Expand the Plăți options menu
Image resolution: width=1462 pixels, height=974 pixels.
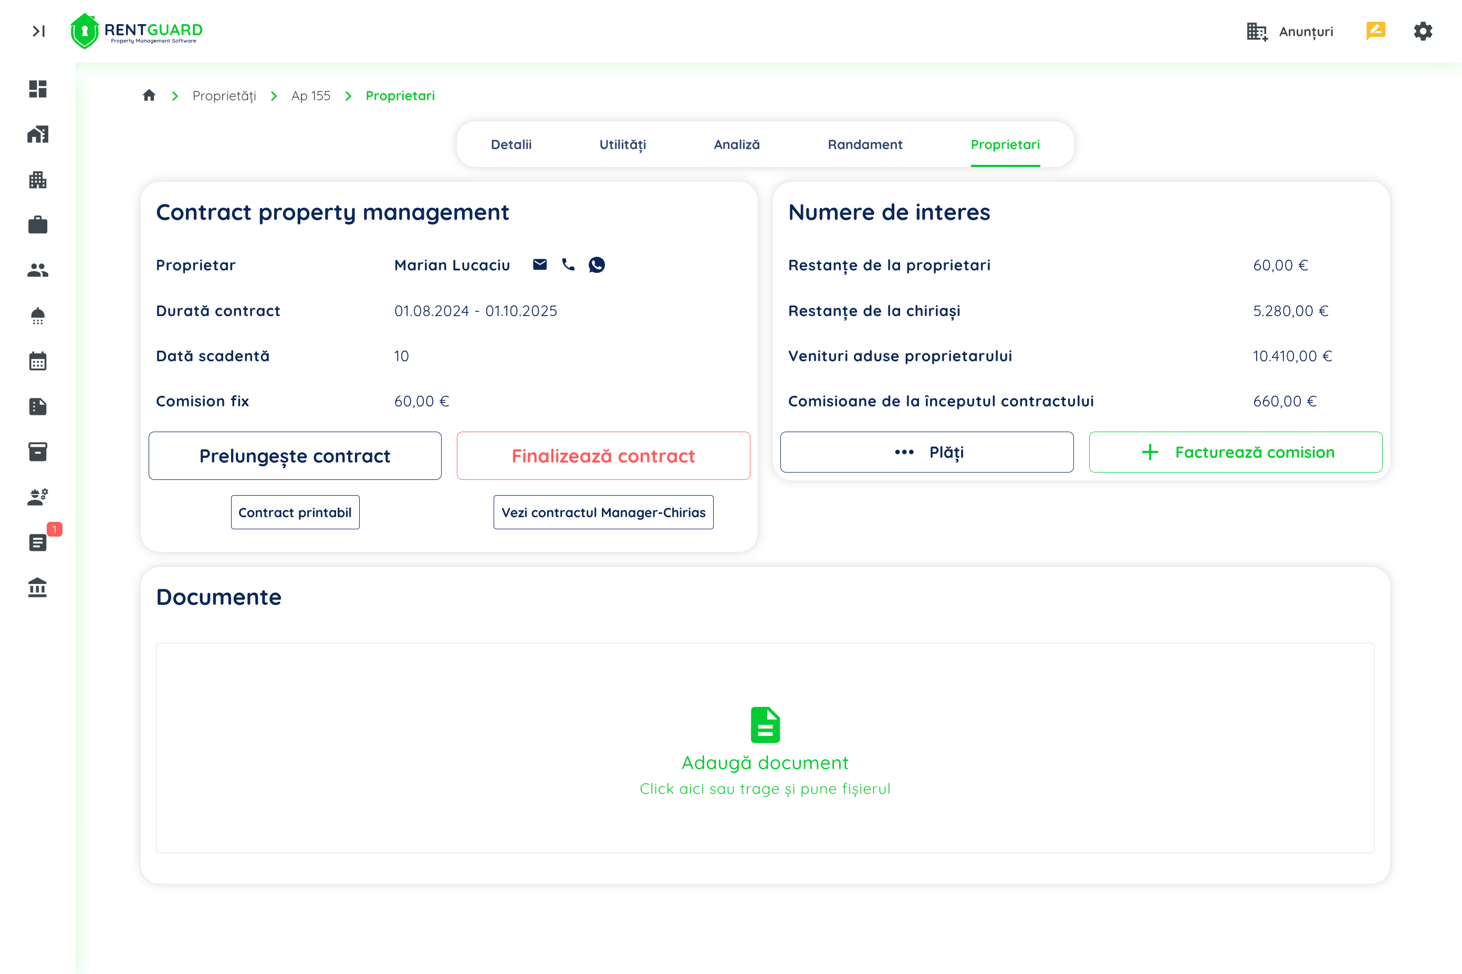click(x=926, y=452)
